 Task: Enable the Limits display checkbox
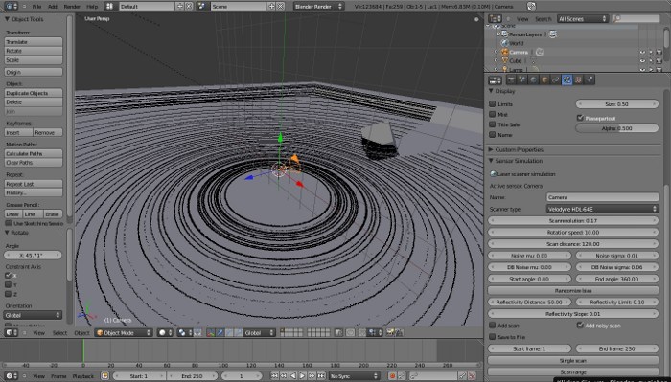tap(493, 103)
